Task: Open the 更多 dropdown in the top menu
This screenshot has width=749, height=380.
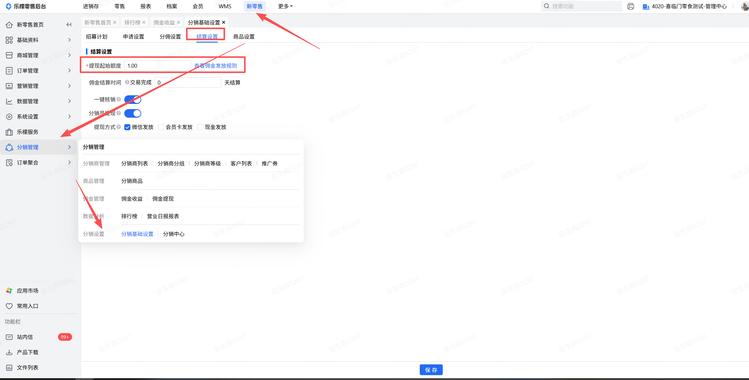Action: tap(285, 6)
